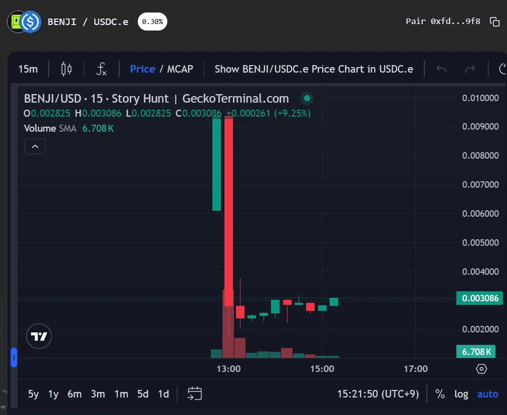The image size is (507, 415).
Task: Click the undo arrow
Action: tap(441, 69)
